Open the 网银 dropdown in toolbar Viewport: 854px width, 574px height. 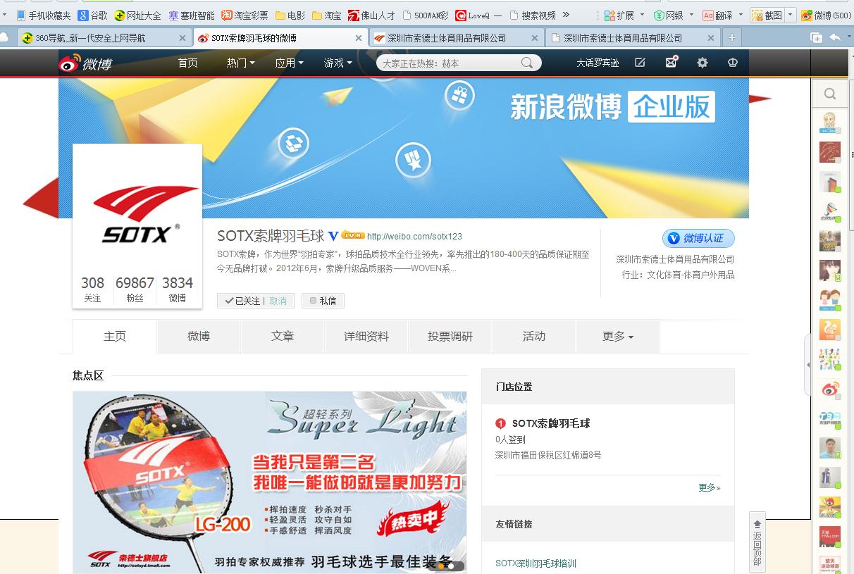674,15
